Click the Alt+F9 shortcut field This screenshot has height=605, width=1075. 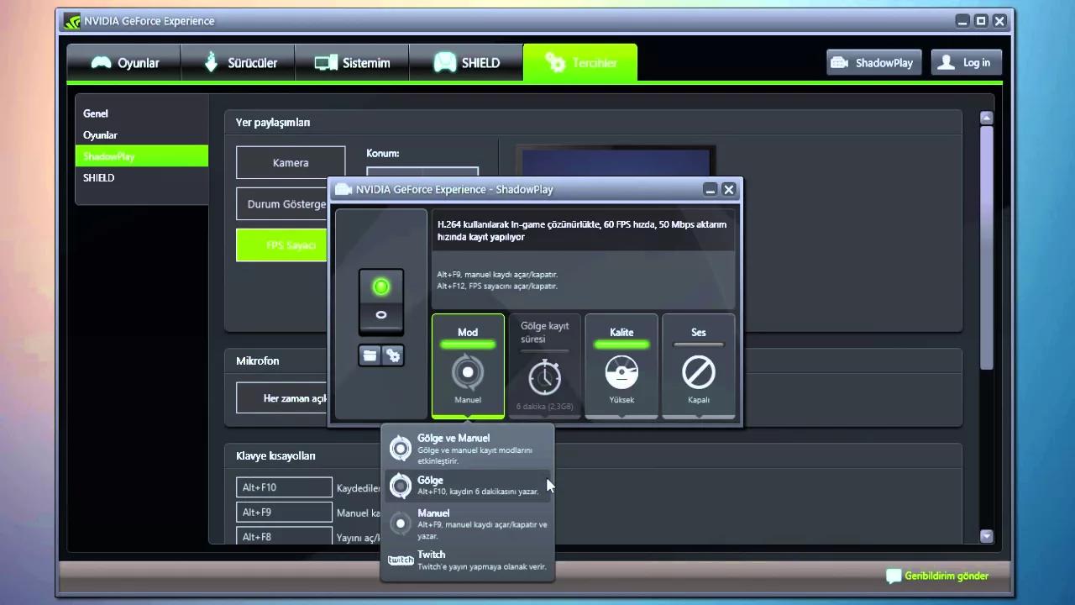[x=284, y=512]
